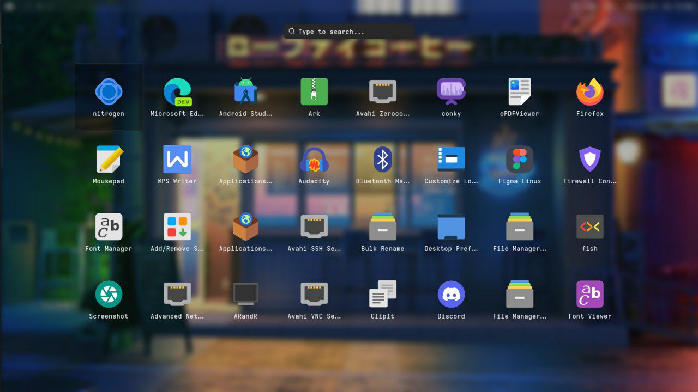Start the conky app

coord(451,97)
